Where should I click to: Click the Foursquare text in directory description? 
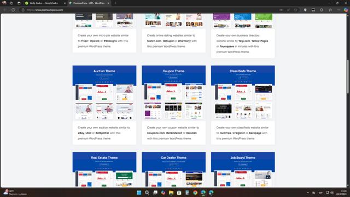tap(227, 47)
